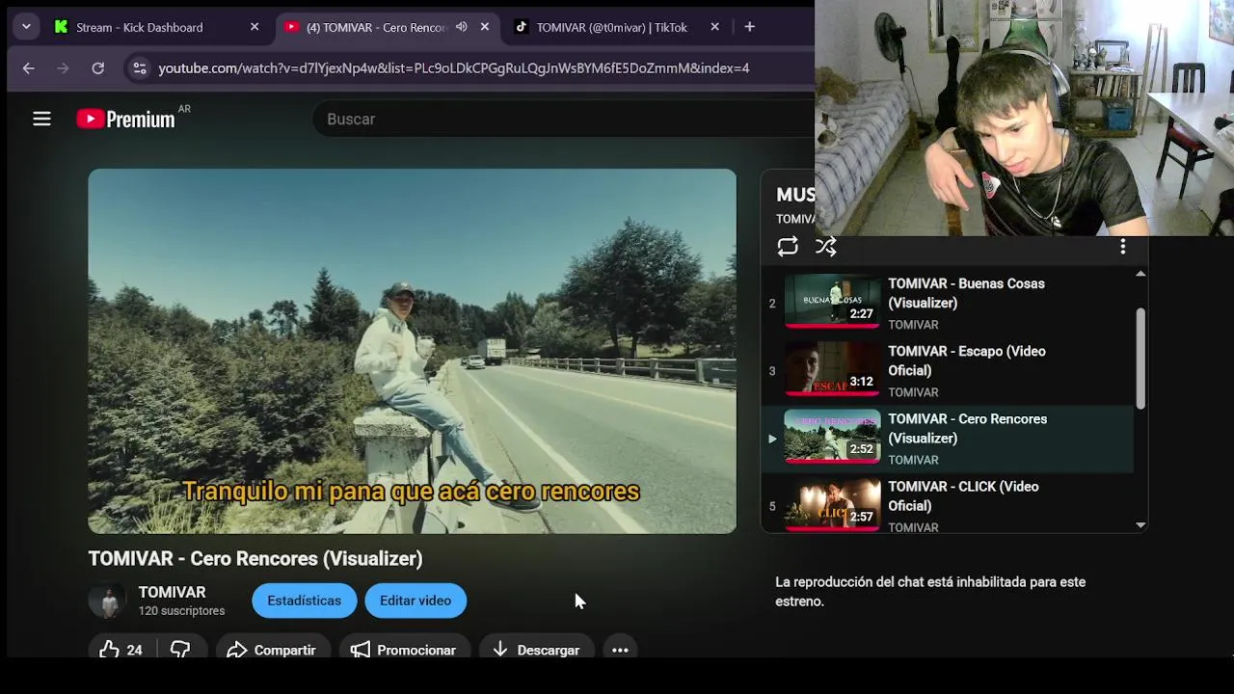Play Buenas Cosas (Visualizer) thumbnail in playlist

pyautogui.click(x=832, y=302)
